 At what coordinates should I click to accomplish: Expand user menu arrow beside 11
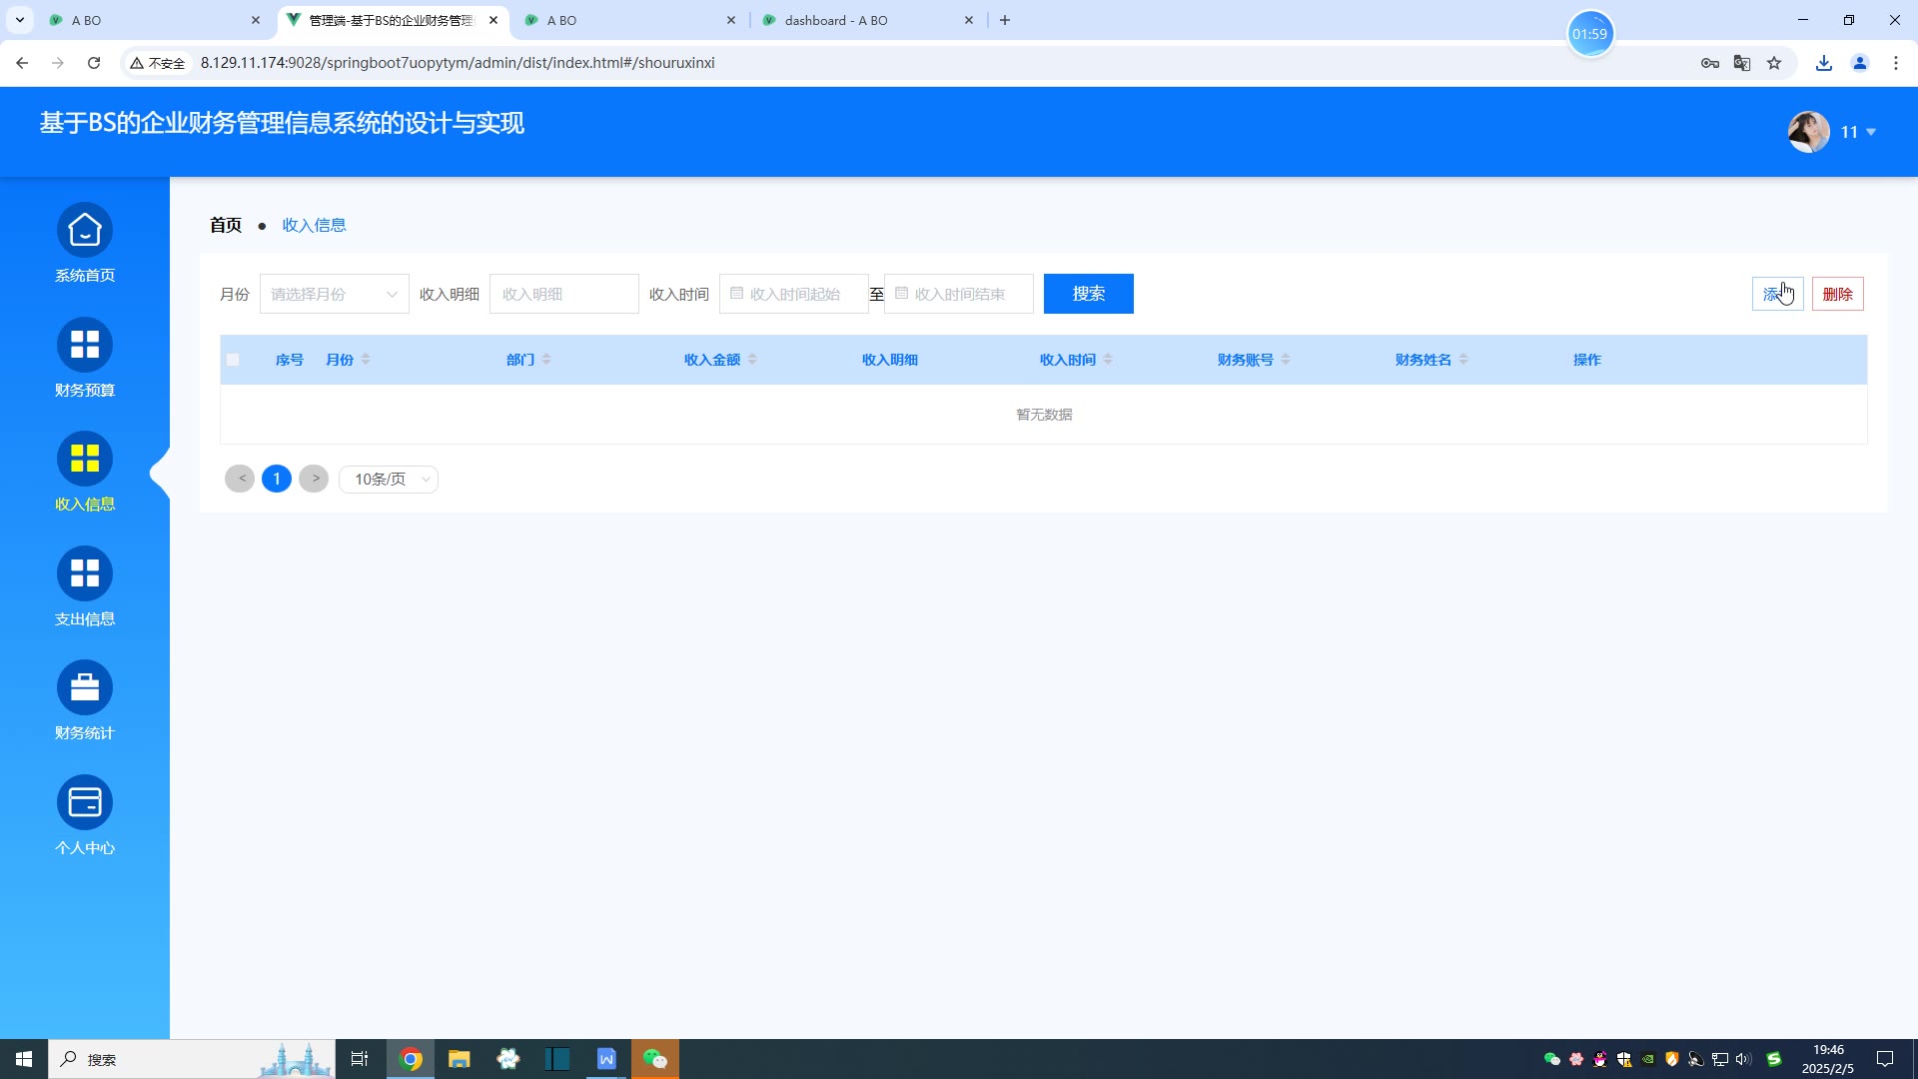point(1871,132)
